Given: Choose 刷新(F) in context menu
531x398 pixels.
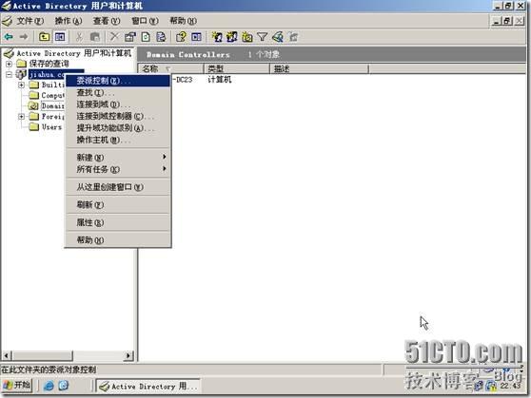Looking at the screenshot, I should point(118,204).
